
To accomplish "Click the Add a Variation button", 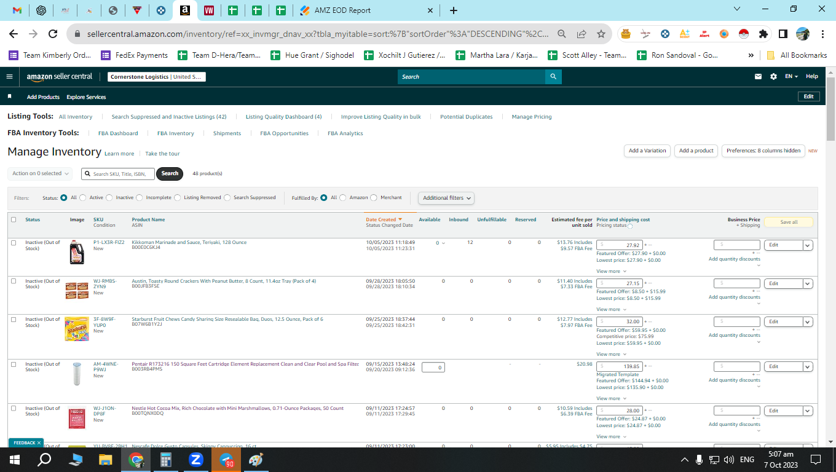I will click(x=647, y=151).
